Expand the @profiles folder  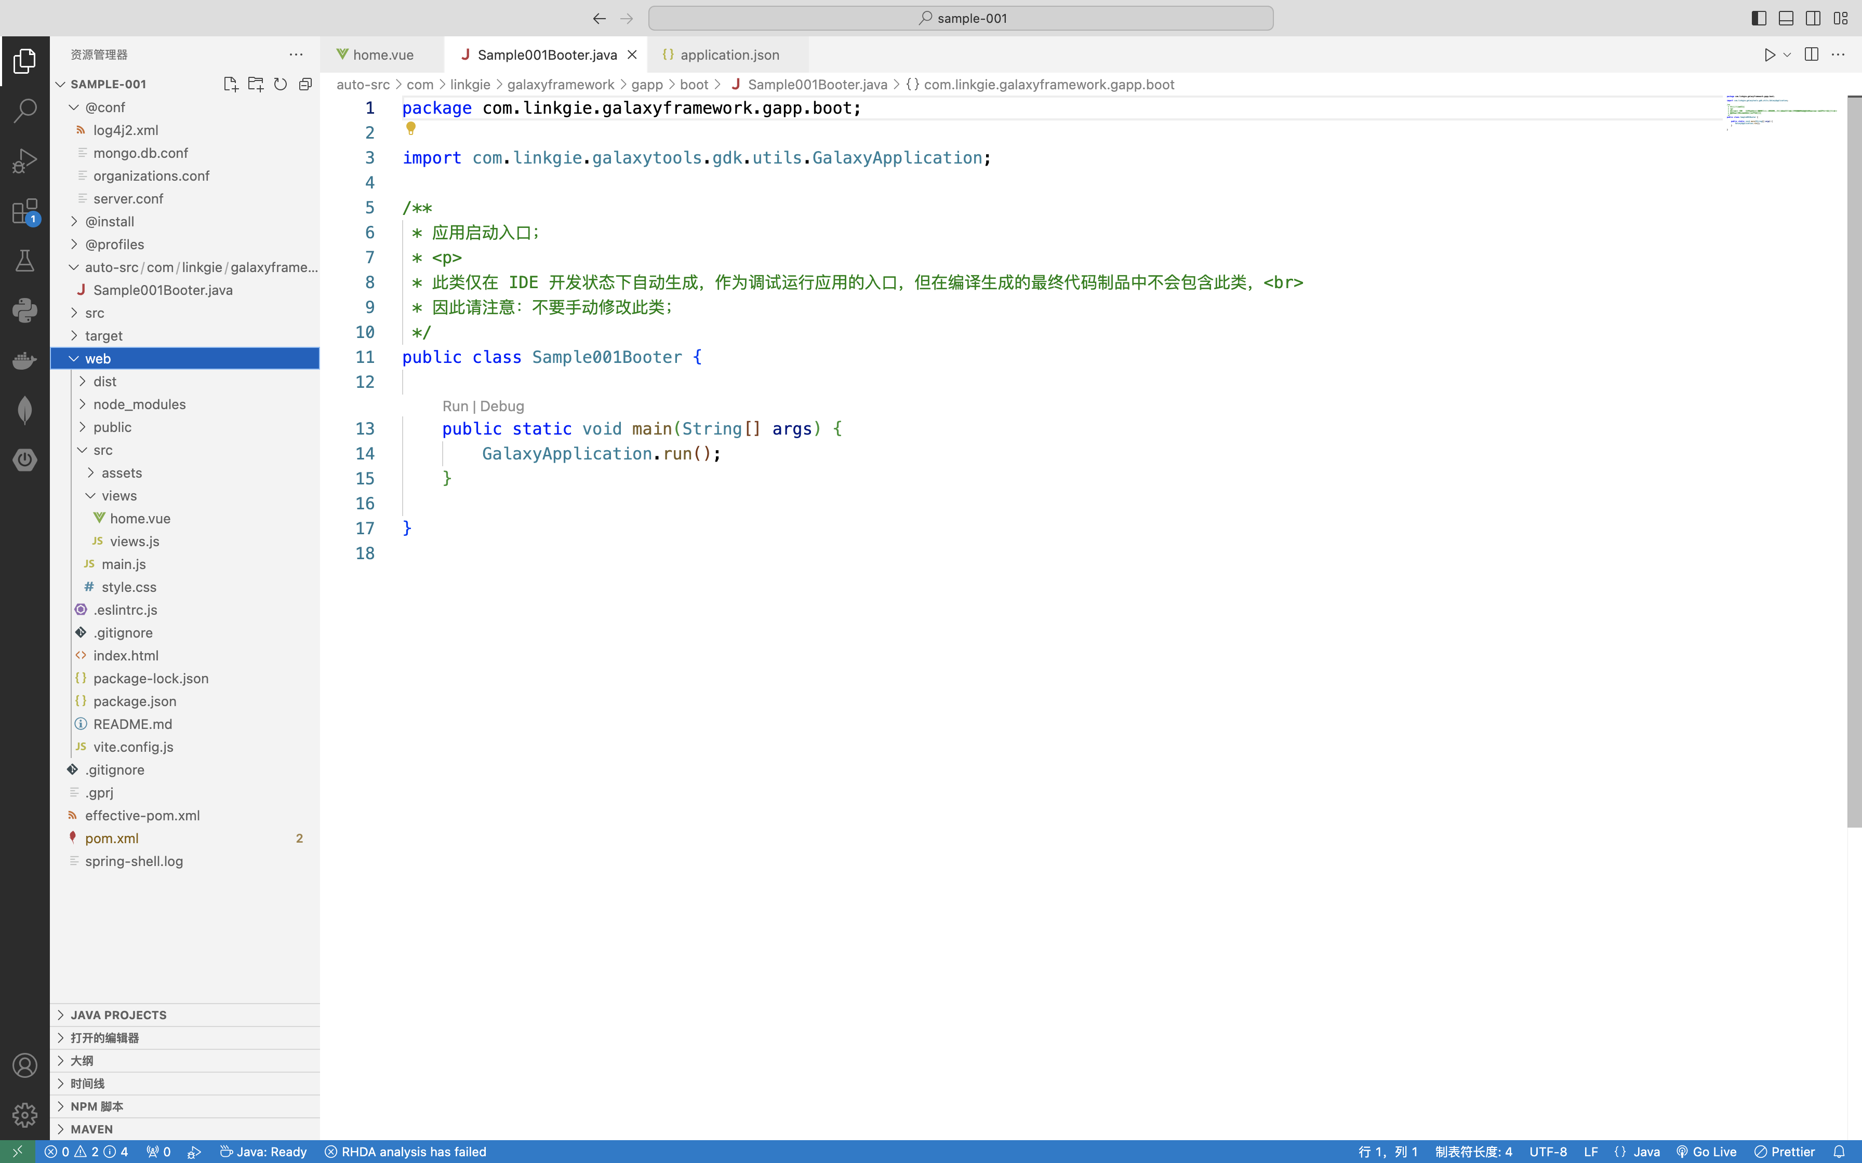point(184,244)
